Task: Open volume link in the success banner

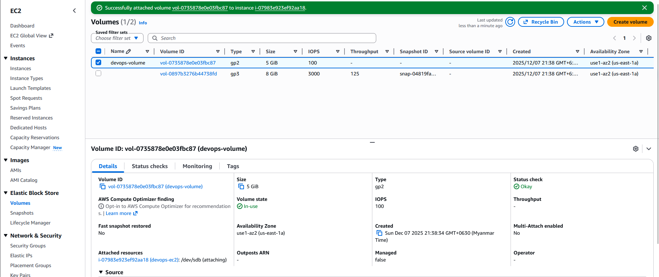Action: pos(200,8)
